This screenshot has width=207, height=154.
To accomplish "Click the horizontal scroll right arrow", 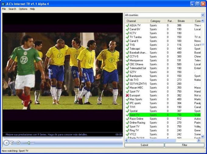I will pos(199,140).
